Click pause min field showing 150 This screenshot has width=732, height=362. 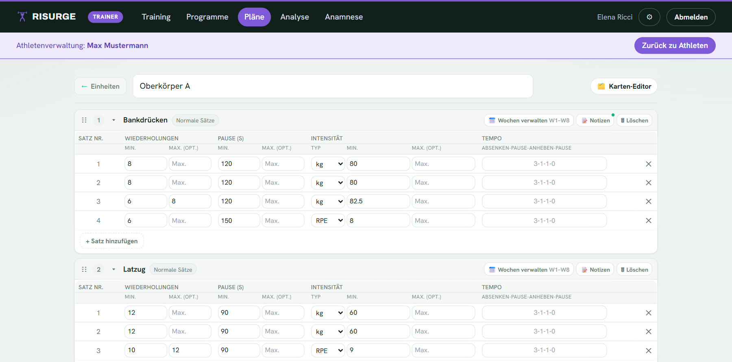click(239, 220)
